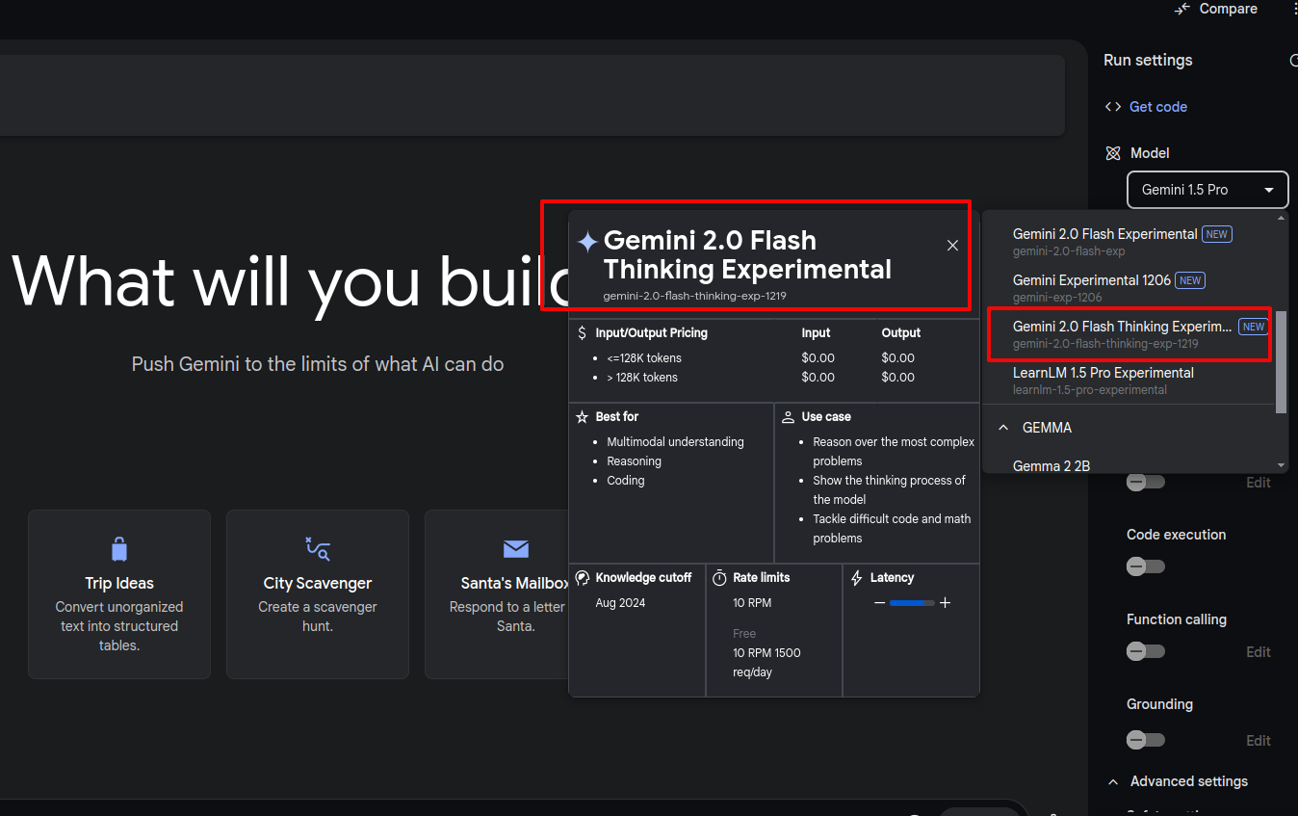1298x816 pixels.
Task: Turn on the Grounding switch
Action: pos(1146,740)
